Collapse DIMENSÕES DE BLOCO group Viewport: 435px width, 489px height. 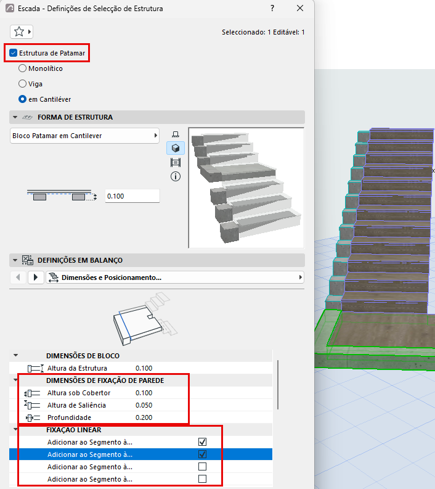pyautogui.click(x=15, y=355)
